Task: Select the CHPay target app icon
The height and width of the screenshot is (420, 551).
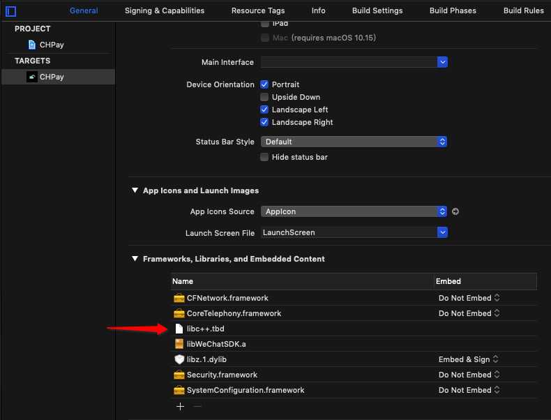Action: (31, 77)
